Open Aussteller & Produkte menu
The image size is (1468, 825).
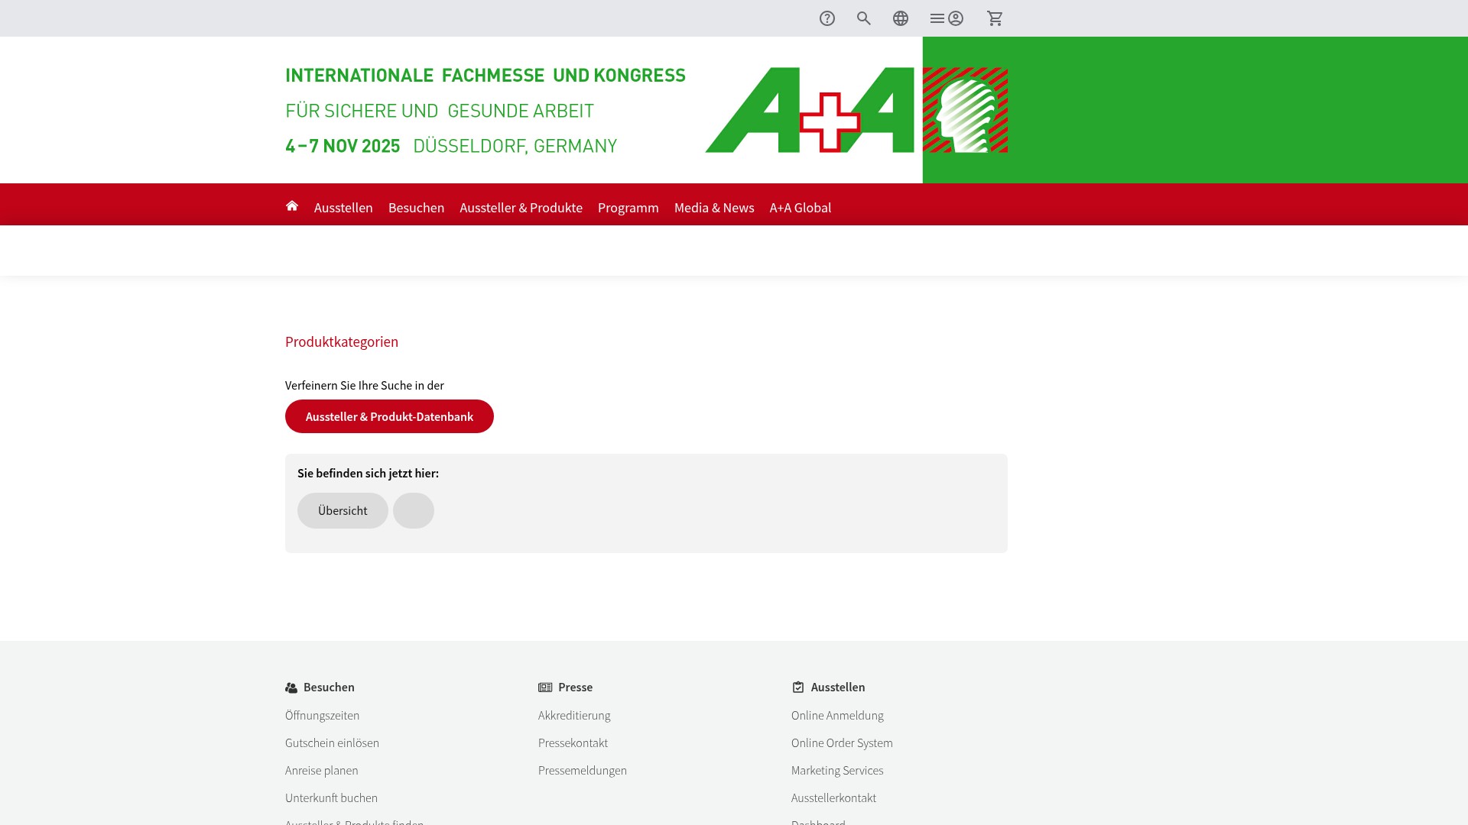tap(521, 207)
